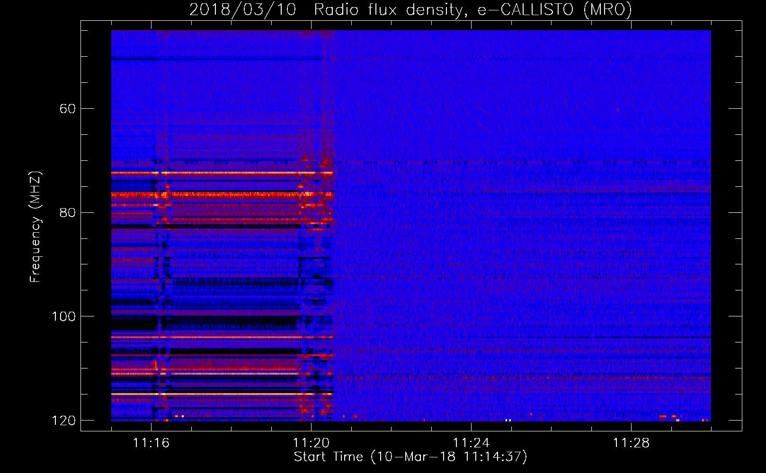766x473 pixels.
Task: Click the "11:24" time tick label
Action: click(472, 443)
